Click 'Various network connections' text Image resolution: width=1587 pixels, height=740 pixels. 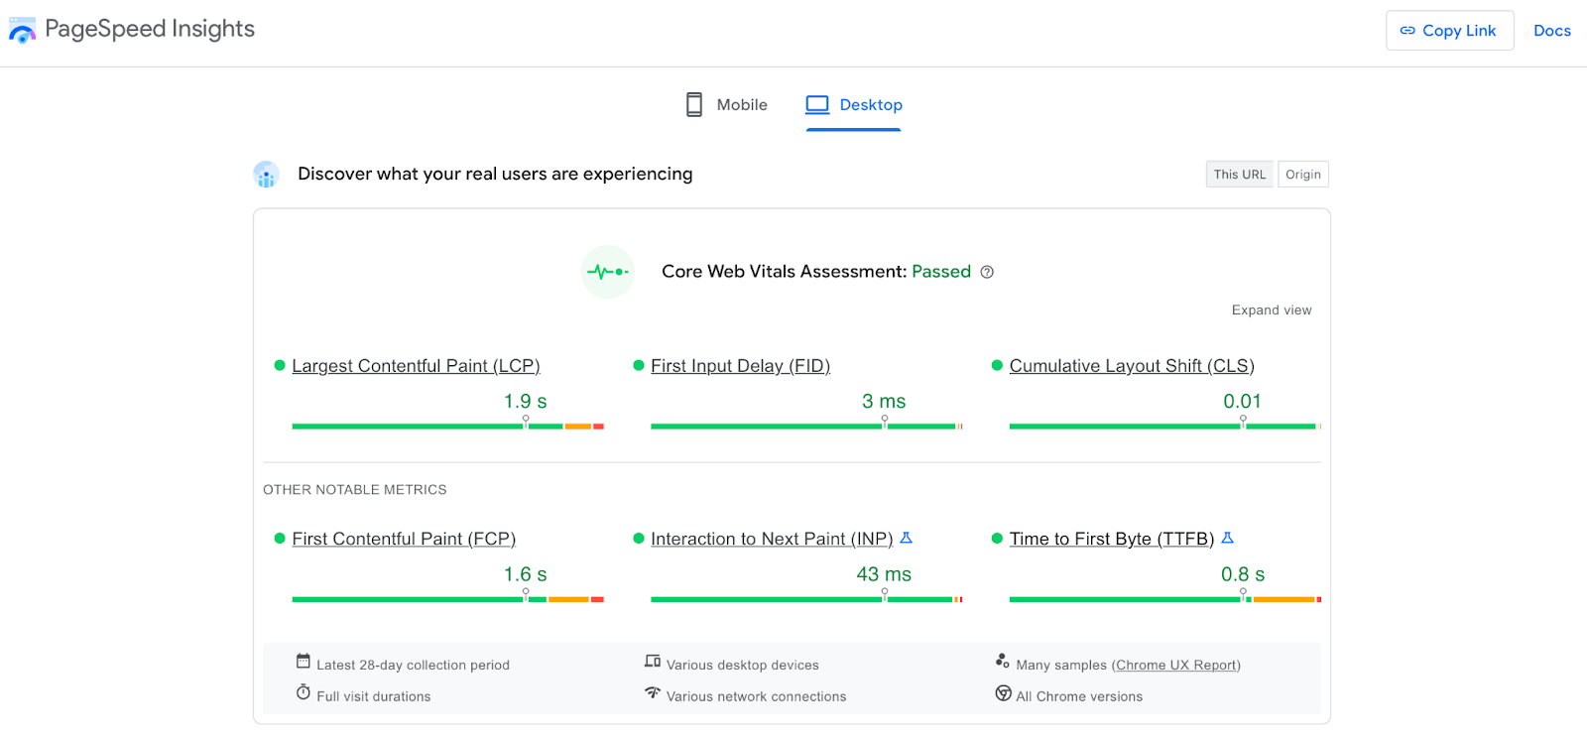click(x=757, y=696)
